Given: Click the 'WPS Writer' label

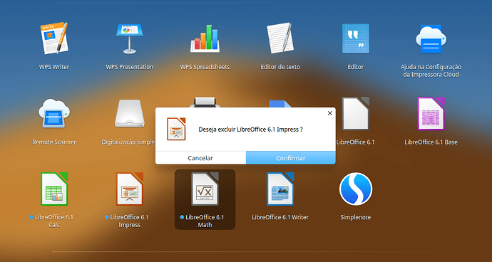Looking at the screenshot, I should [54, 67].
